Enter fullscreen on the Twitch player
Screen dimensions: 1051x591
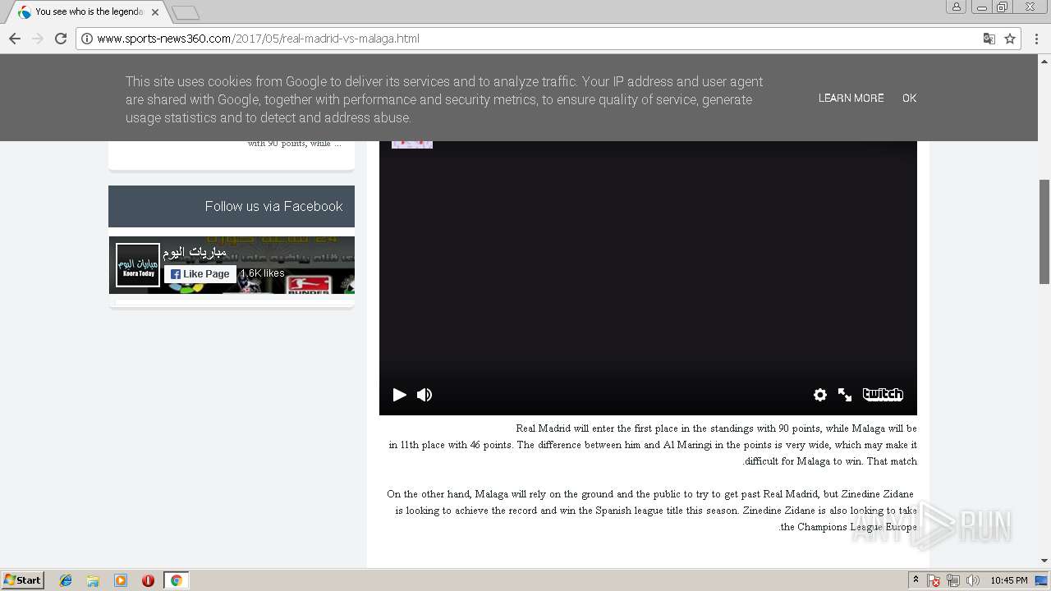(845, 395)
